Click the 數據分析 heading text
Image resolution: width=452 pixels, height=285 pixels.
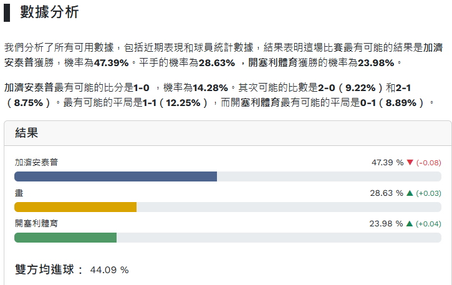49,12
